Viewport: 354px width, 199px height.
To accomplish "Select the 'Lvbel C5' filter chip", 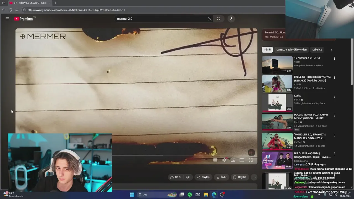I will [x=317, y=50].
